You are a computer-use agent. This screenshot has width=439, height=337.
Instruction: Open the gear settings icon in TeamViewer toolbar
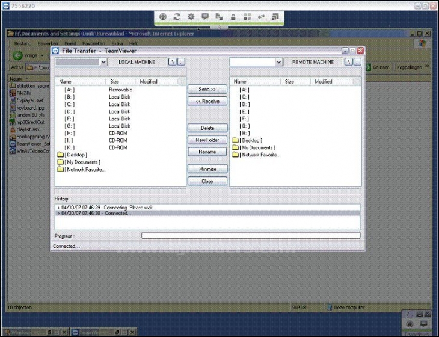pyautogui.click(x=191, y=17)
